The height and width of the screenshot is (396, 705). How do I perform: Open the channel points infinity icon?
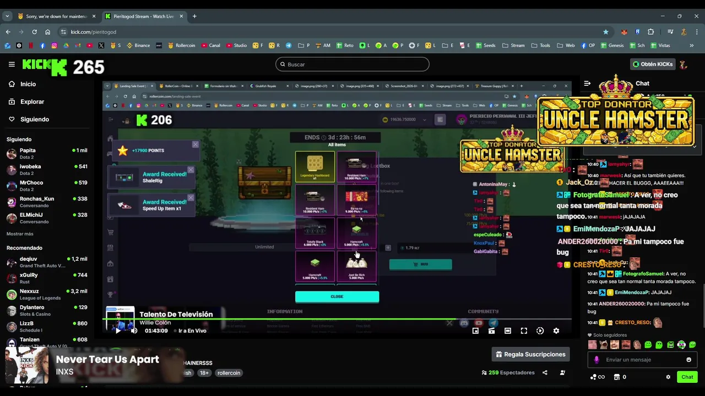598,377
